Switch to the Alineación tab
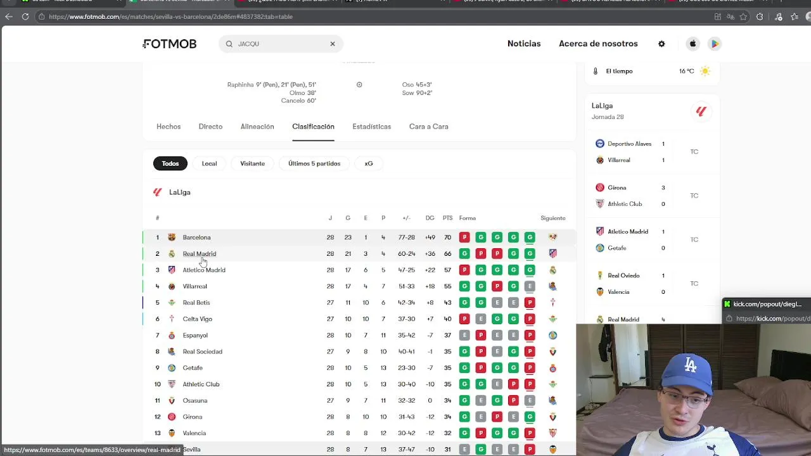This screenshot has height=456, width=811. point(257,127)
